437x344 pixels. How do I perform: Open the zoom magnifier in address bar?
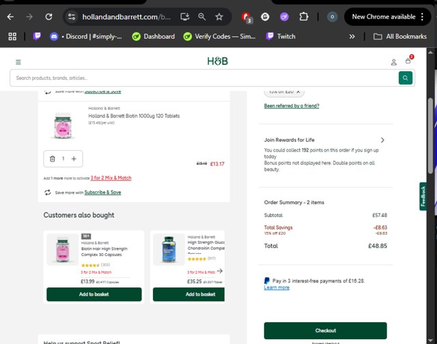click(202, 17)
